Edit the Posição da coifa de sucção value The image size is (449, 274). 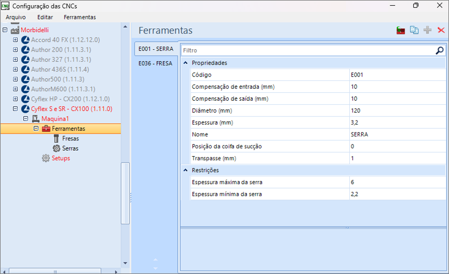pos(397,146)
